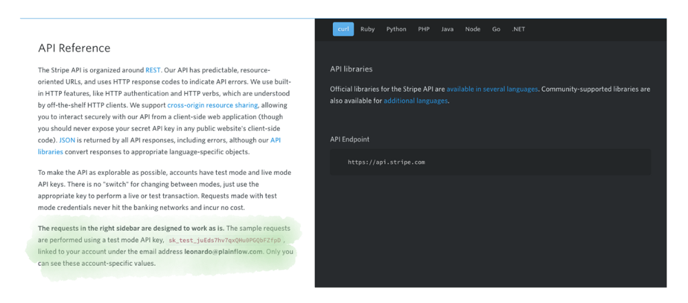
Task: Open the 'additional languages' link
Action: (x=416, y=101)
